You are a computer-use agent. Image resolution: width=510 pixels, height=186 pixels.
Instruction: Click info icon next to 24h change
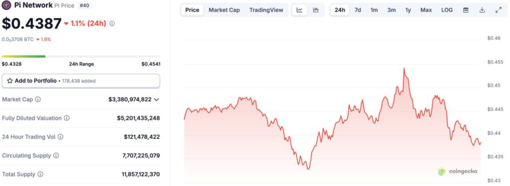pyautogui.click(x=112, y=24)
